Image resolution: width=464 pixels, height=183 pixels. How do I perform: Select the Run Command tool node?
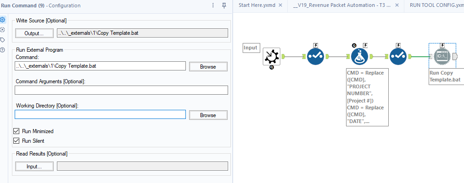click(441, 57)
